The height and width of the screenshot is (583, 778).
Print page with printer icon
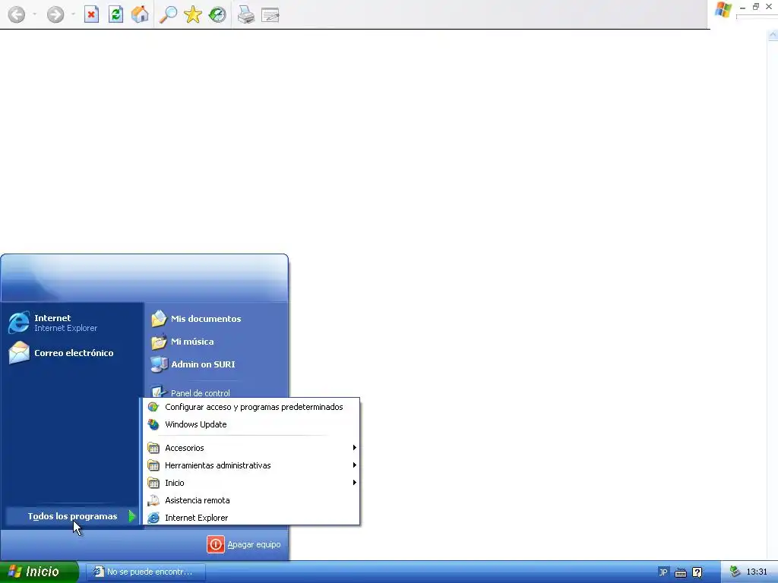click(245, 14)
